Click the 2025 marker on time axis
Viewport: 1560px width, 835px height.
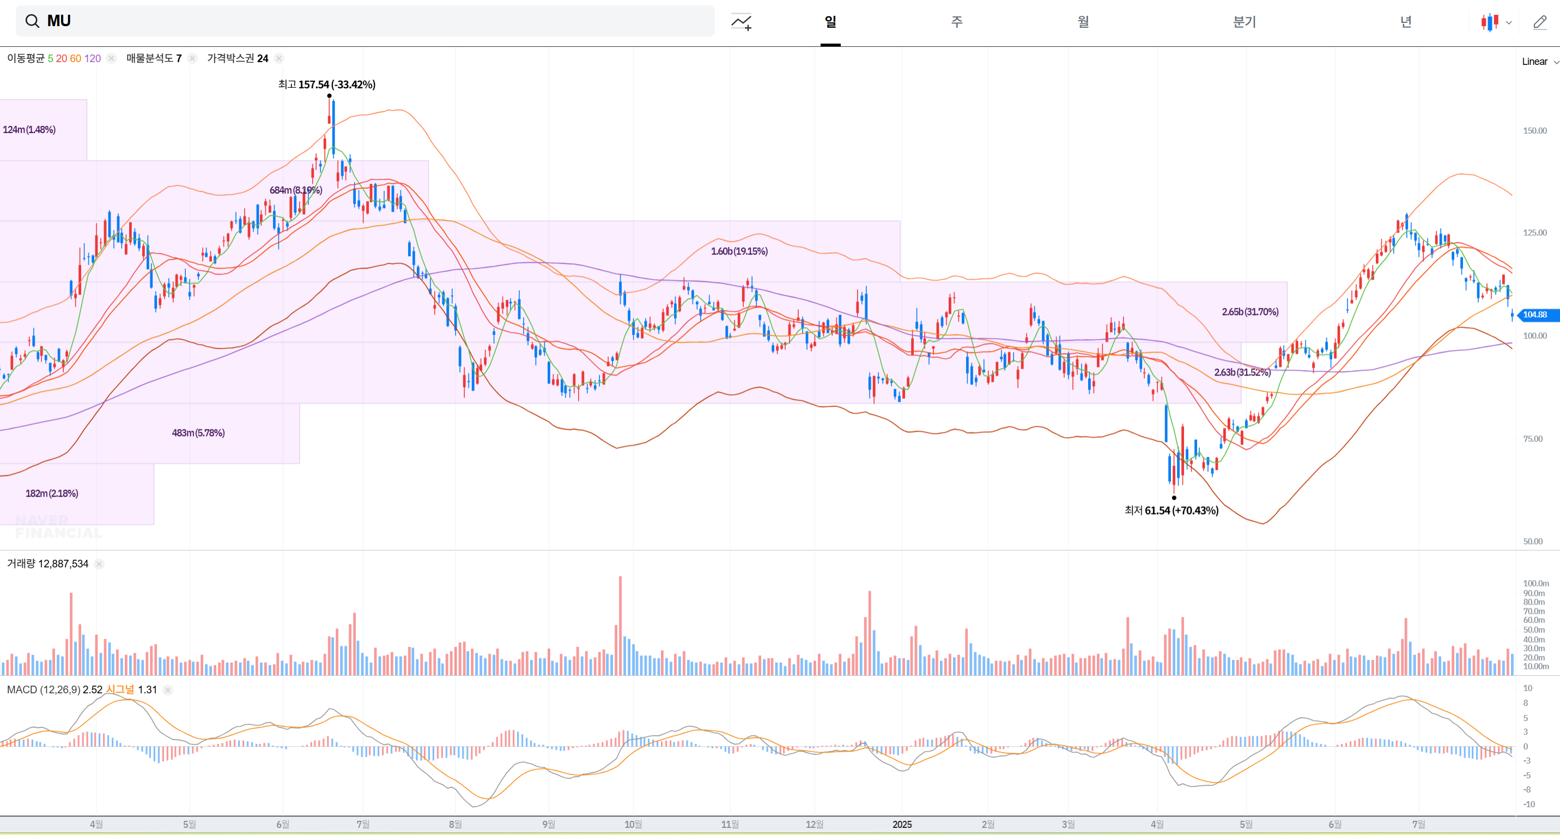[902, 825]
